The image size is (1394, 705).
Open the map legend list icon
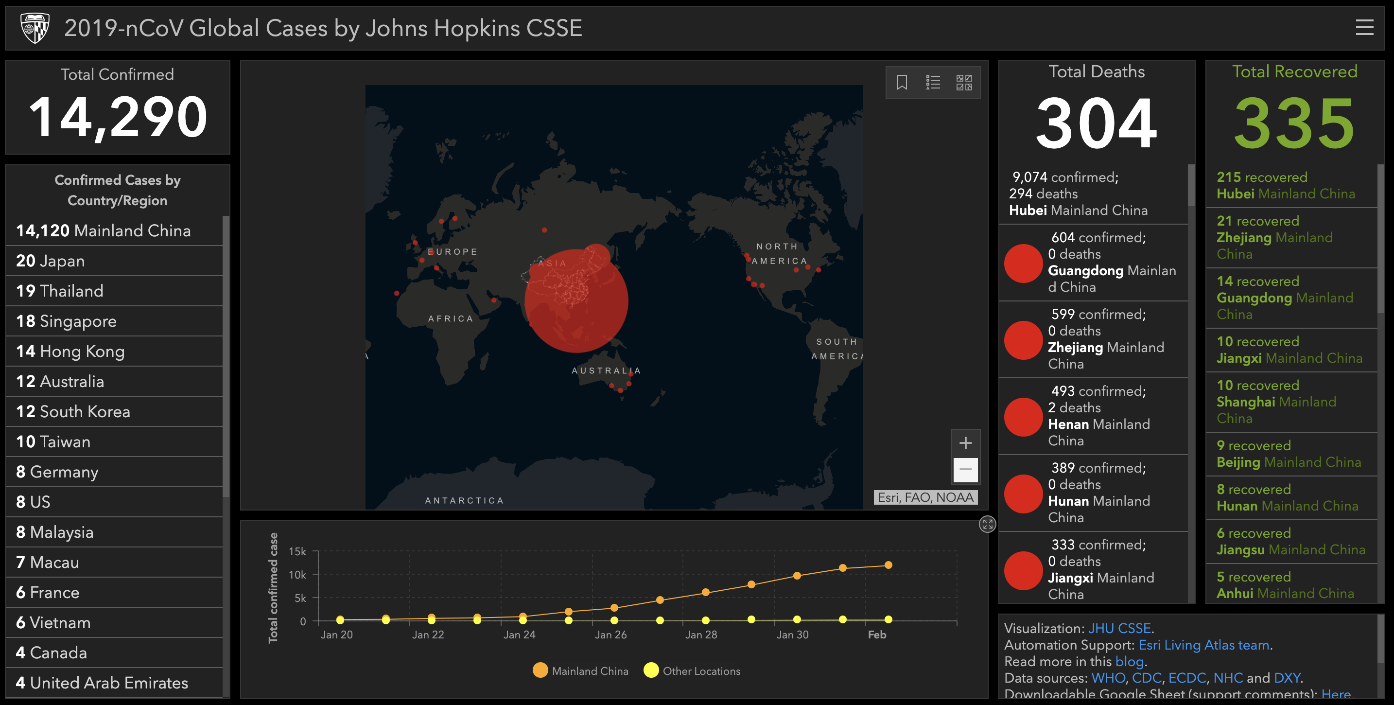932,82
